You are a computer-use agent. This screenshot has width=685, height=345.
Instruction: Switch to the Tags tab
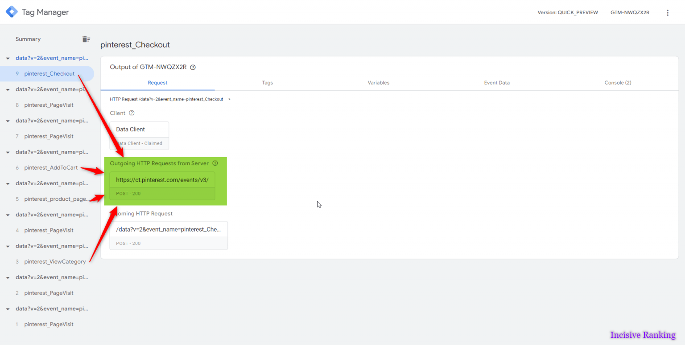(267, 83)
